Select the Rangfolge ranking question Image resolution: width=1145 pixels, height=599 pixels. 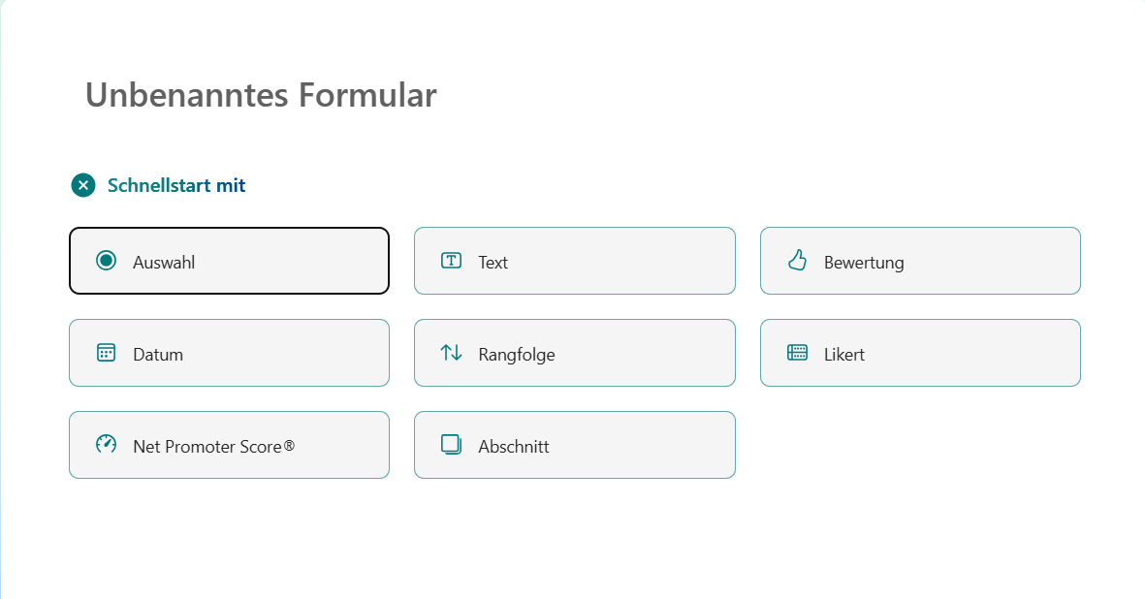pos(574,353)
